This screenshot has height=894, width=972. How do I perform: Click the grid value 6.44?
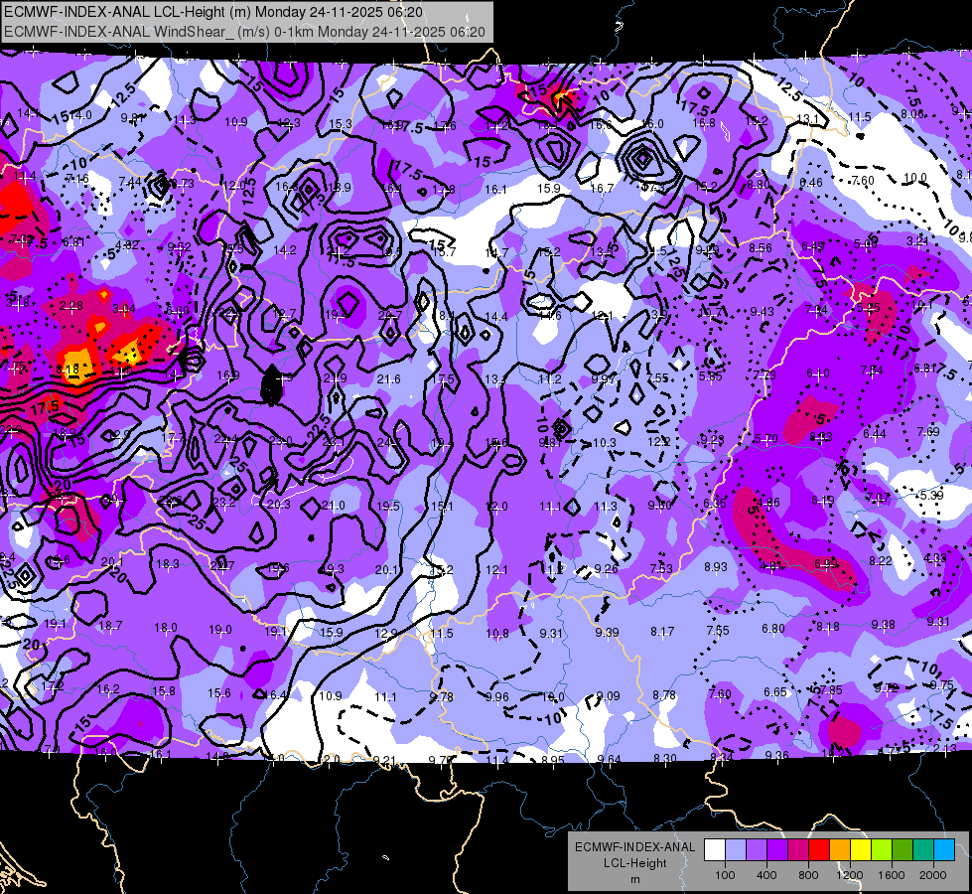(875, 434)
